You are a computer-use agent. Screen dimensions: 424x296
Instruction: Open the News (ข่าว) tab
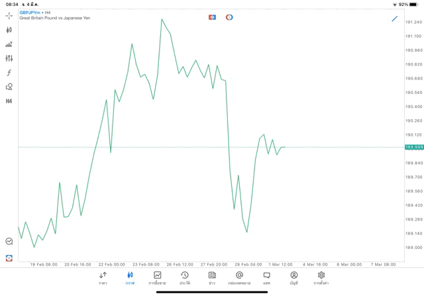(x=212, y=277)
